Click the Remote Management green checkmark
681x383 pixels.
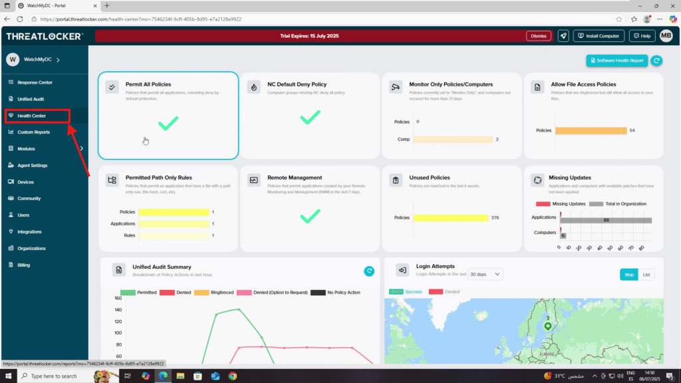(x=310, y=216)
